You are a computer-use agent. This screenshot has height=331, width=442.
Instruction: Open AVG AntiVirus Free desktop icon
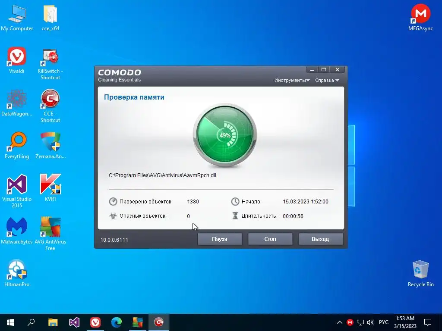click(50, 234)
